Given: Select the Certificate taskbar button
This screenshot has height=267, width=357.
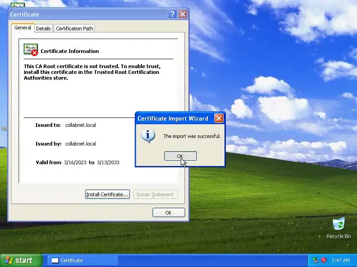Looking at the screenshot, I should pos(83,260).
